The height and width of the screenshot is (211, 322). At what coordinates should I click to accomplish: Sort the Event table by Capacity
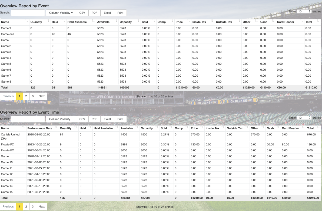[x=130, y=22]
